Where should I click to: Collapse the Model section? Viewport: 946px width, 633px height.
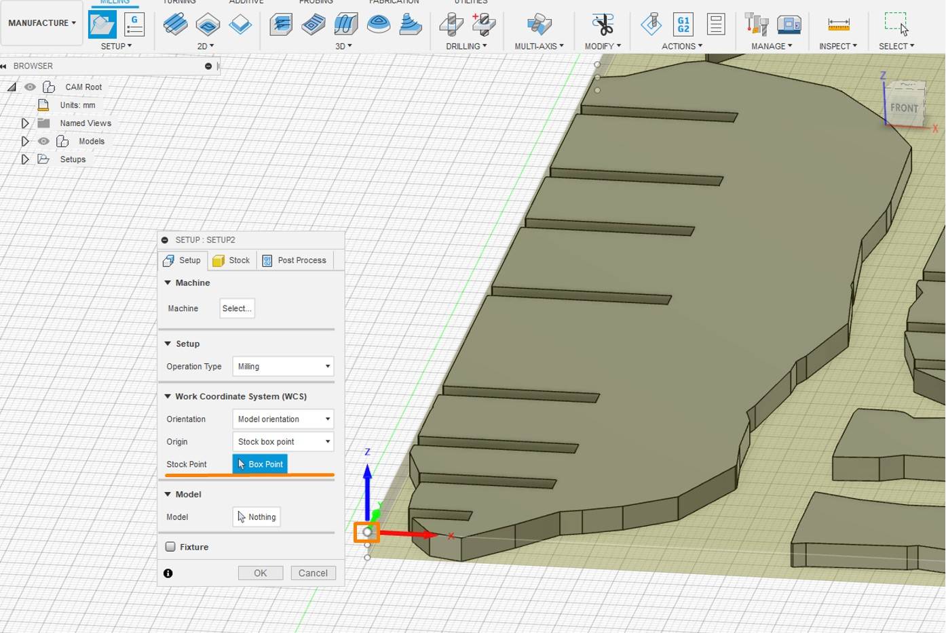(x=168, y=494)
